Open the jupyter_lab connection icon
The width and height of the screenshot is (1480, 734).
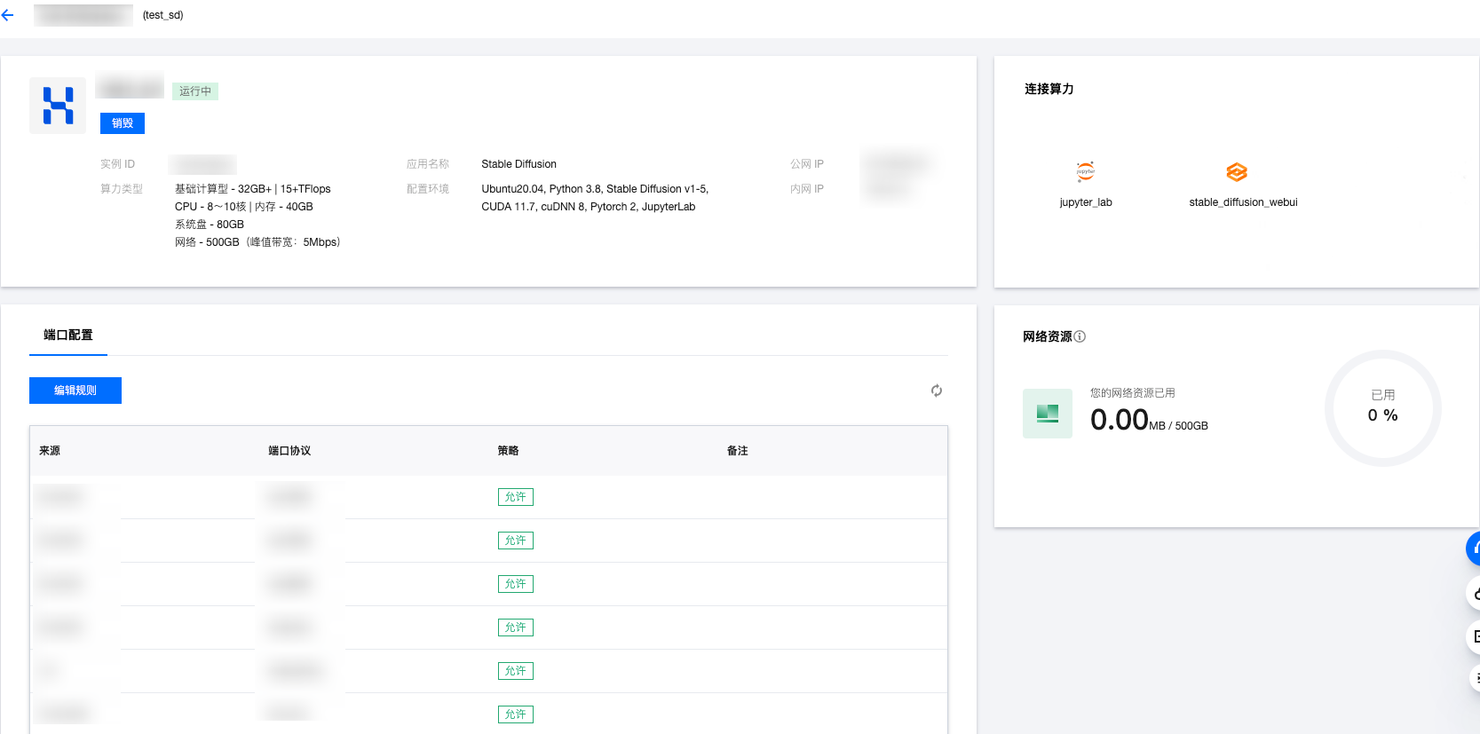1085,171
